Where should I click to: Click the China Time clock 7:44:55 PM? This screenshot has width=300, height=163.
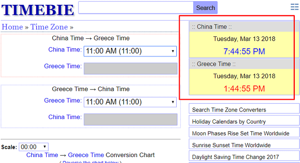244,52
